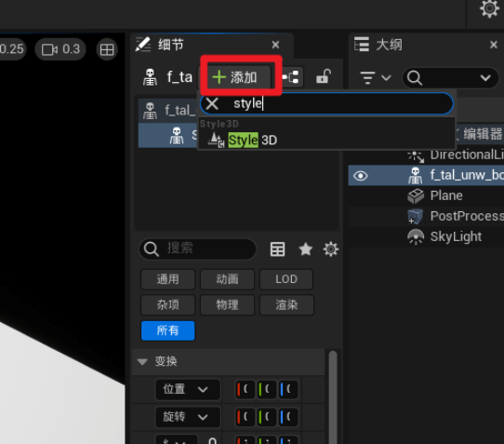Expand the outliner search options chevron
This screenshot has width=504, height=444.
(x=485, y=78)
